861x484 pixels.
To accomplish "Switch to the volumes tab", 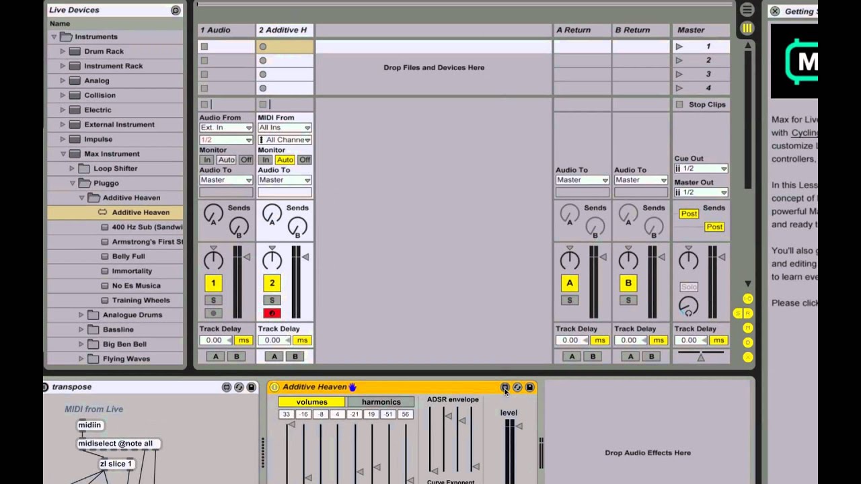I will point(312,402).
